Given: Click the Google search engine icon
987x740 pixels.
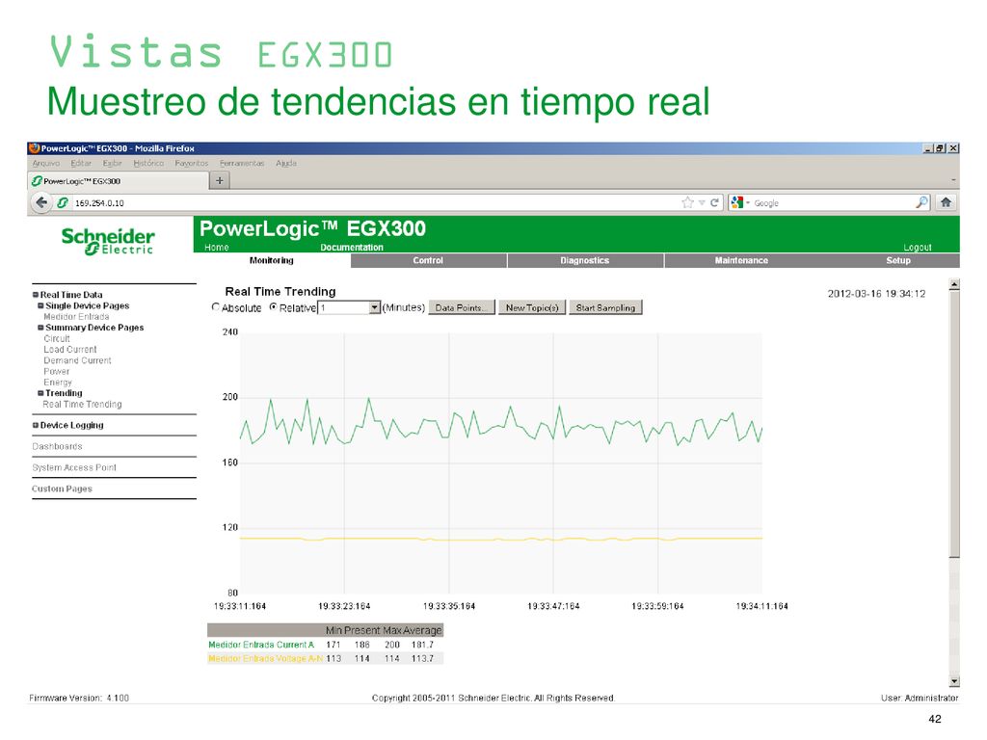Looking at the screenshot, I should pyautogui.click(x=737, y=202).
